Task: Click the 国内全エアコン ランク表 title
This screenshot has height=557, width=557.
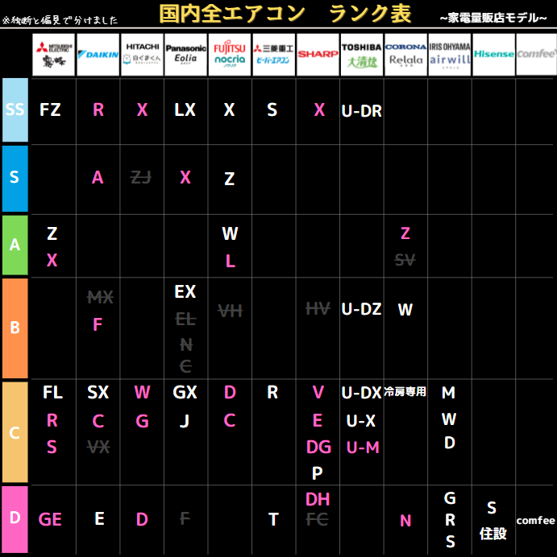Action: pyautogui.click(x=285, y=14)
